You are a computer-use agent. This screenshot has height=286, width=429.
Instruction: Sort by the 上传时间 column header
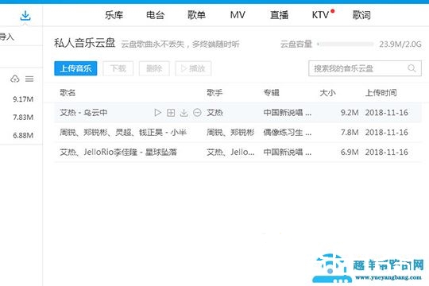381,93
